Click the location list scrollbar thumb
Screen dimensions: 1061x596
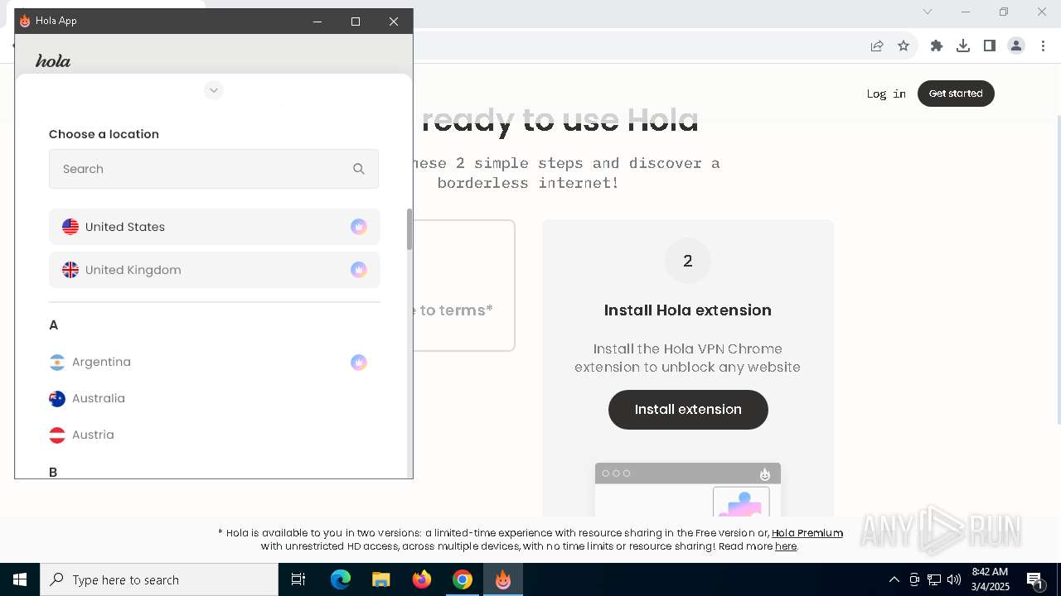pyautogui.click(x=409, y=229)
